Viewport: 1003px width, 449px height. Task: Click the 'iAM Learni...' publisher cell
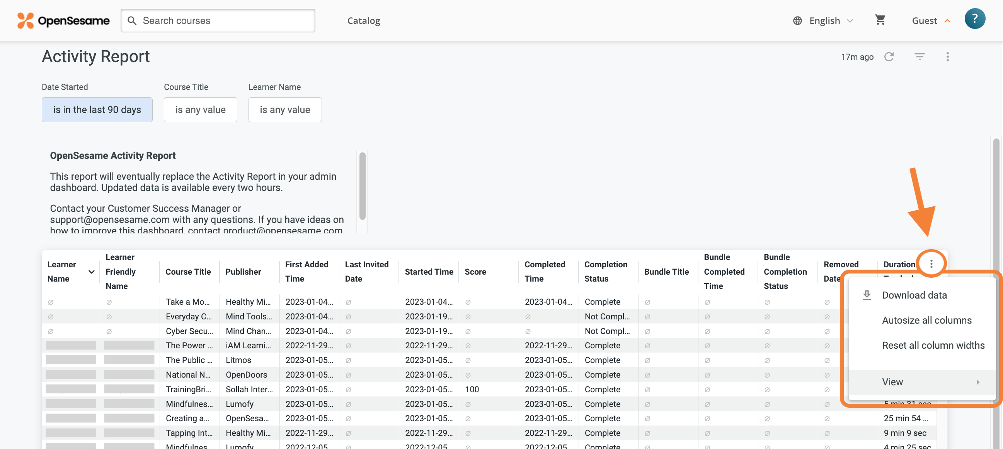point(249,345)
